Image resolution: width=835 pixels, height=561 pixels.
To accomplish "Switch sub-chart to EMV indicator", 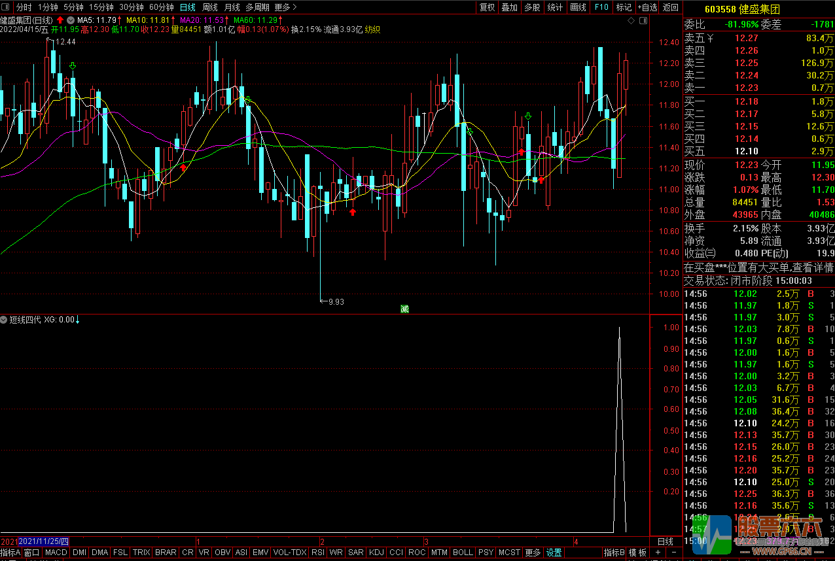I will 260,552.
